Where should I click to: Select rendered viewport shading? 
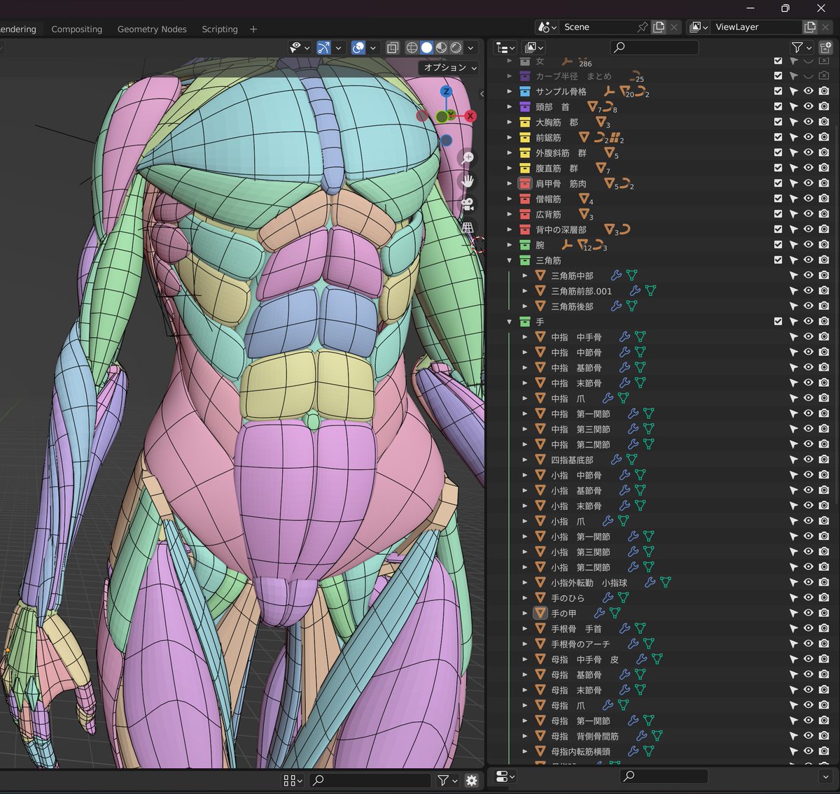[x=456, y=48]
